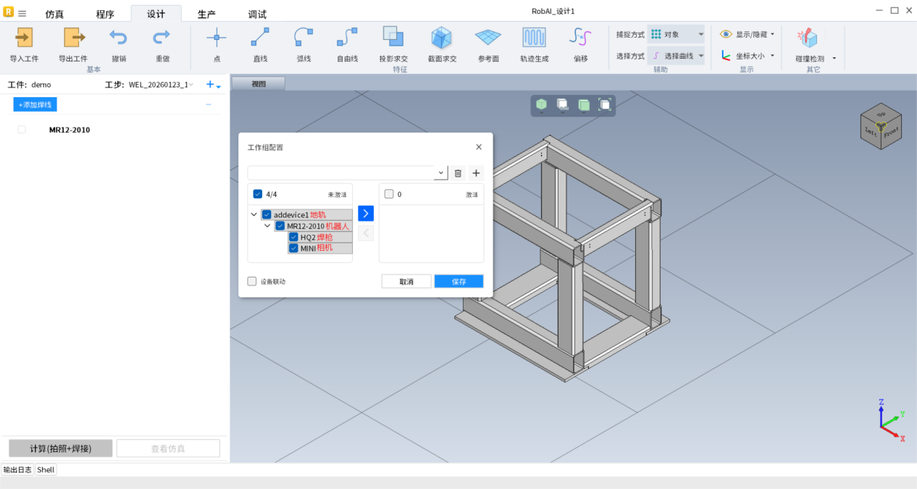The width and height of the screenshot is (917, 489).
Task: Click the +添加焊线 button
Action: [35, 105]
